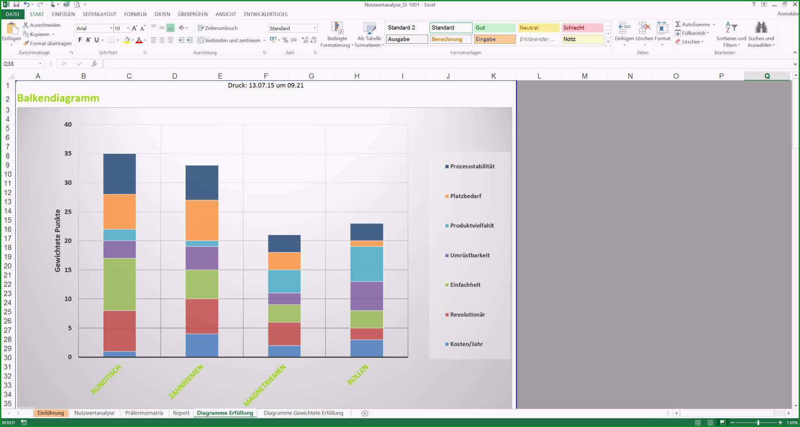Click increase decimal places icon
Screen dimensions: 800x427
305,40
